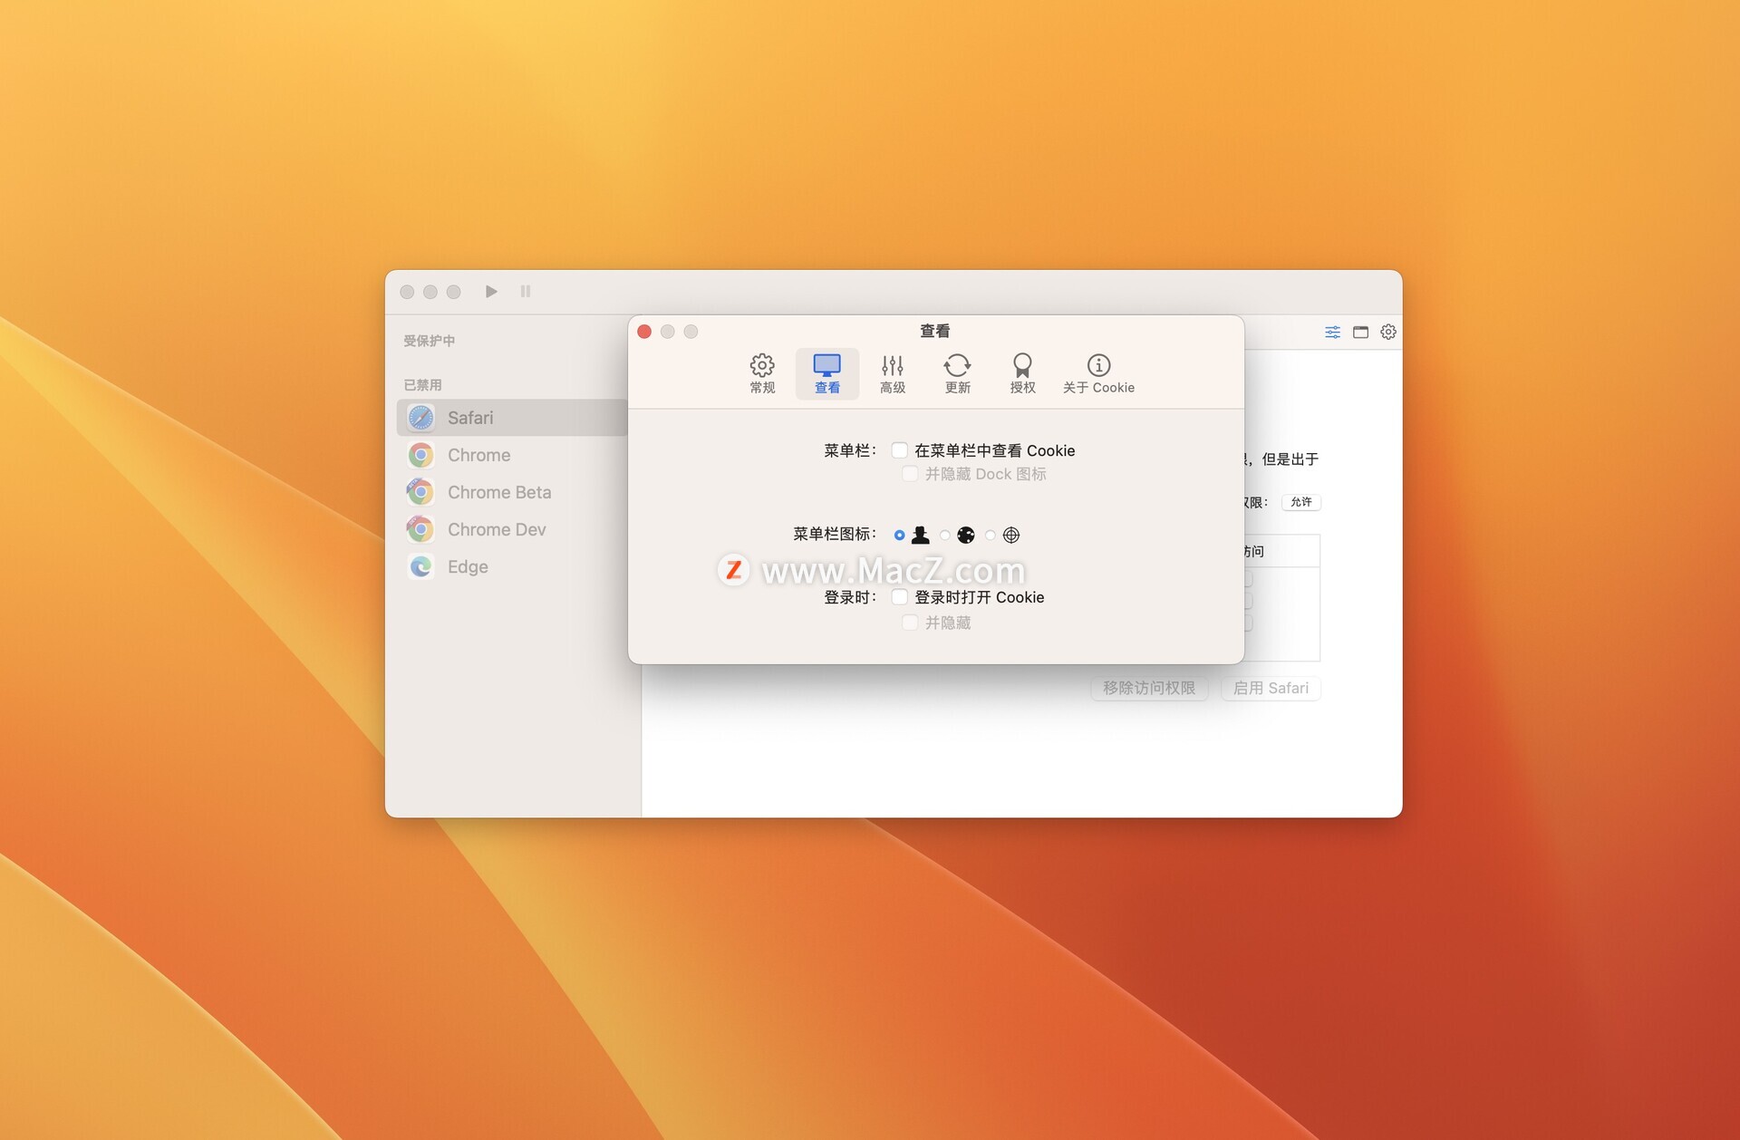Click the 已禁用 sidebar heading
This screenshot has width=1740, height=1140.
point(422,385)
